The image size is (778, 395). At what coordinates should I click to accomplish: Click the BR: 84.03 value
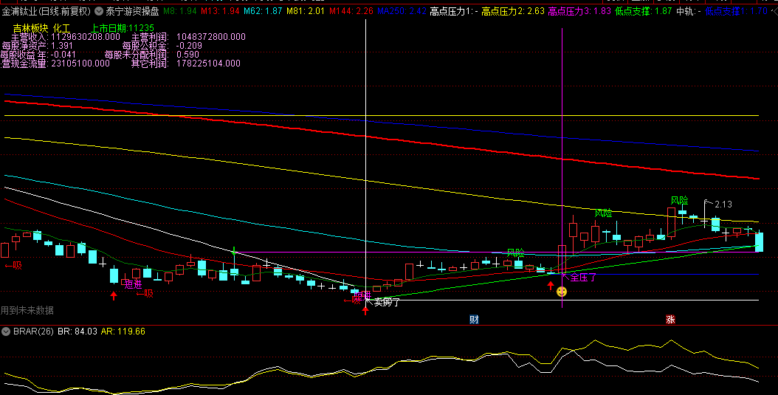click(78, 331)
